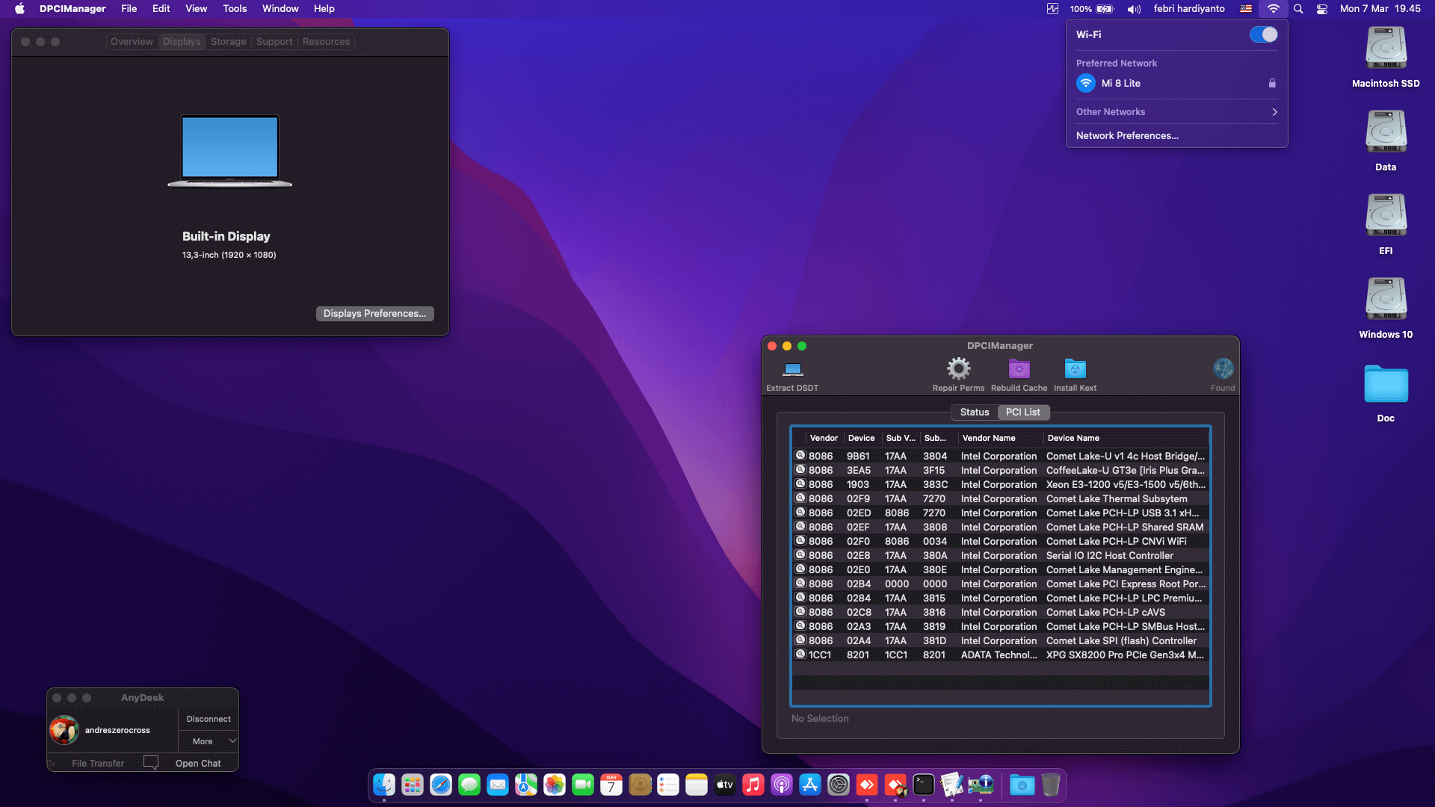Select the PCI List tab

pyautogui.click(x=1022, y=412)
